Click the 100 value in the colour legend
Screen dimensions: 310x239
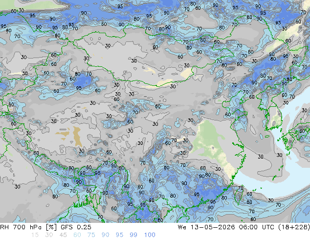(150, 235)
